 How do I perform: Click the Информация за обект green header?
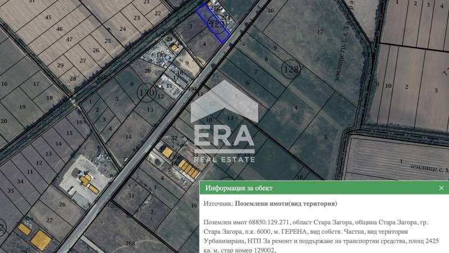(324, 188)
